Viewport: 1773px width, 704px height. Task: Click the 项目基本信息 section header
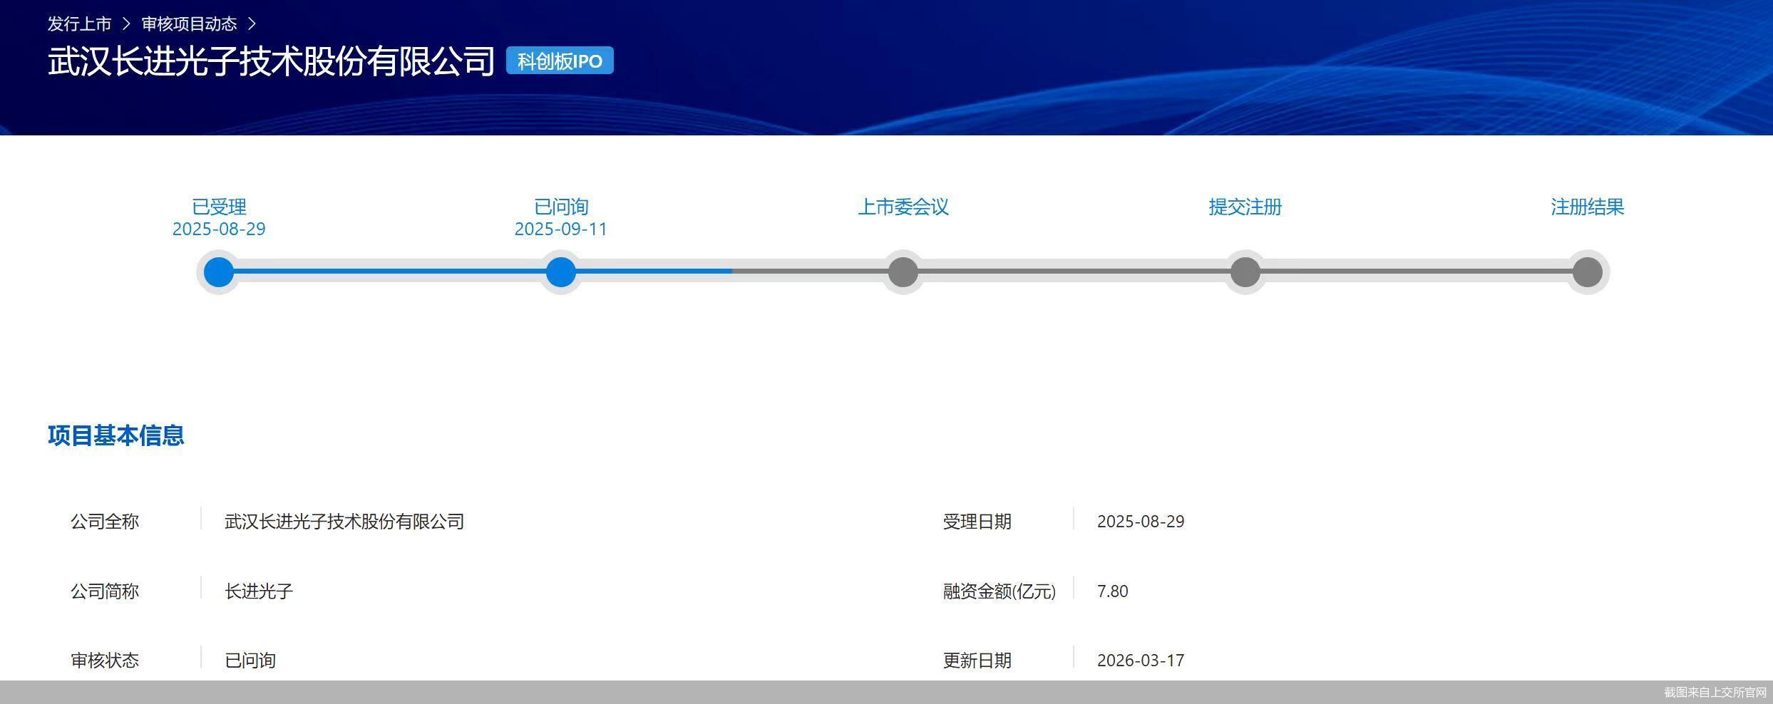(x=116, y=435)
